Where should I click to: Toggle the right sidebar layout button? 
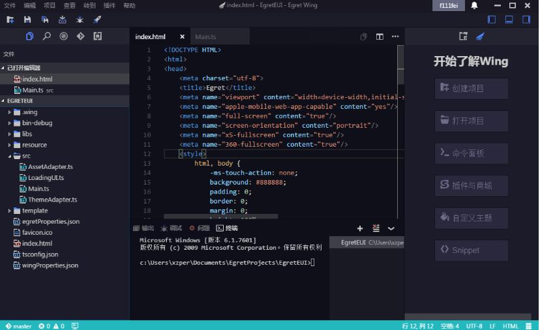click(x=526, y=20)
